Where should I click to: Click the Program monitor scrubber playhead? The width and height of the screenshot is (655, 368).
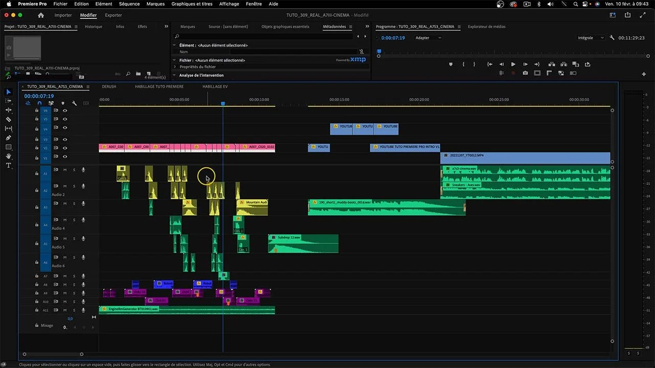379,51
